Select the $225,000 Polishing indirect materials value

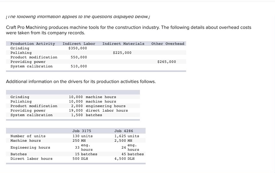(x=122, y=53)
